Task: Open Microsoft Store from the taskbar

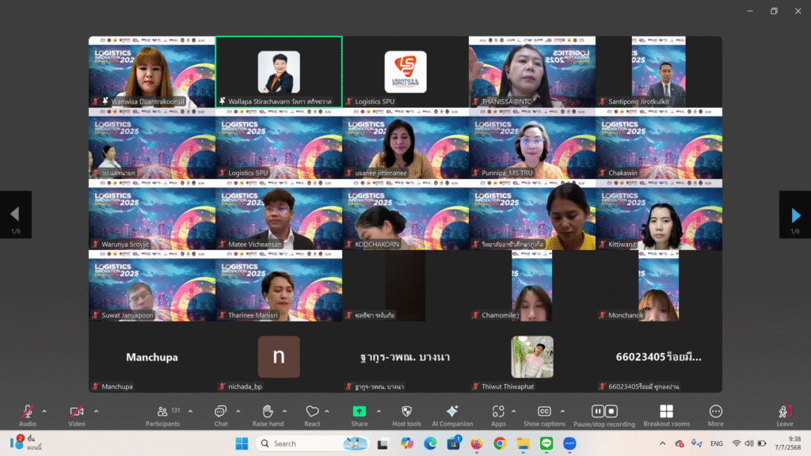Action: click(x=454, y=443)
